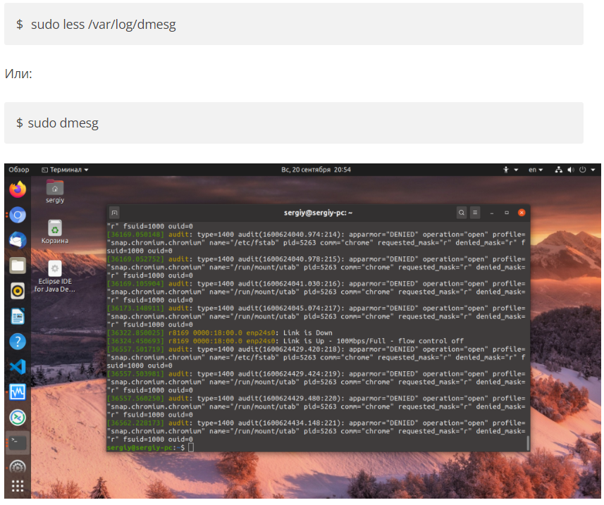
Task: Click timestamp [36557.503981] in terminal
Action: [135, 374]
